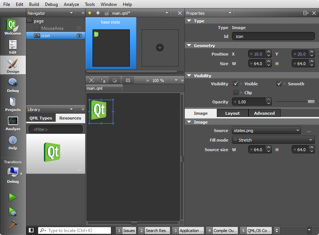Focus the Library filter field

(56, 129)
